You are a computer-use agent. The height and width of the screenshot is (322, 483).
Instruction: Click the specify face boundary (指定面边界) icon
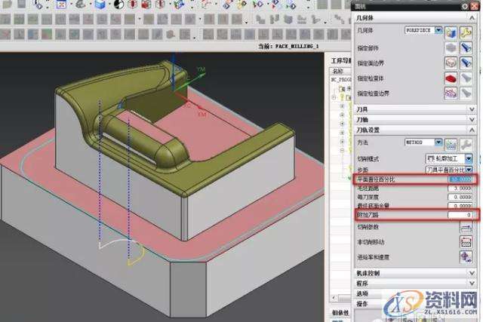(450, 63)
